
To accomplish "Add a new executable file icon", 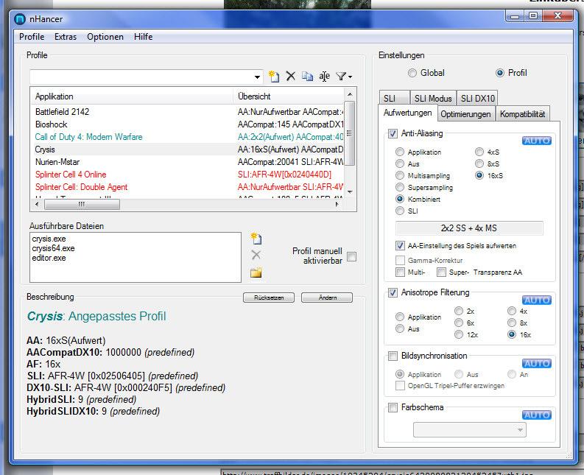I will tap(256, 239).
